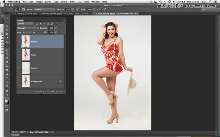Show the Background layer

click(19, 81)
